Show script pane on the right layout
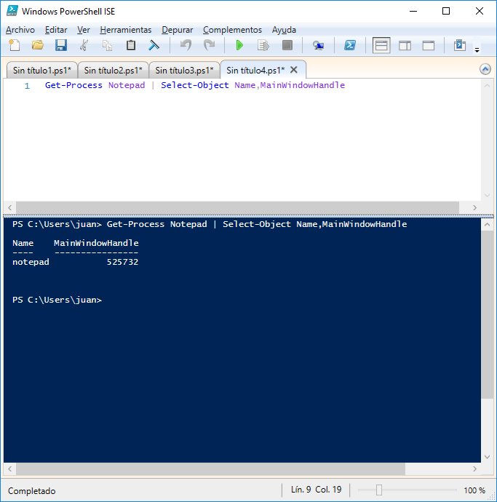Image resolution: width=497 pixels, height=502 pixels. pos(405,45)
